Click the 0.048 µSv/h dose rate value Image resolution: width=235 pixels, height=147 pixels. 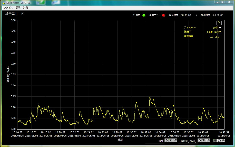coord(214,32)
